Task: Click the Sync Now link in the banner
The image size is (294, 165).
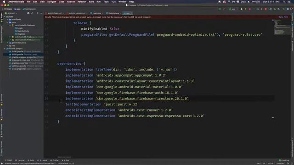Action: coord(283,17)
